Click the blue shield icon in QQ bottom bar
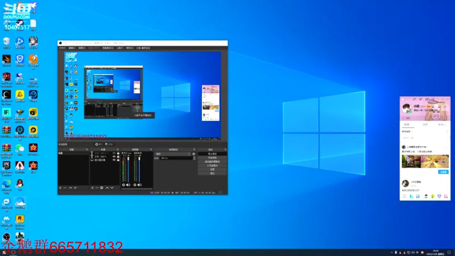The image size is (455, 256). [x=439, y=196]
